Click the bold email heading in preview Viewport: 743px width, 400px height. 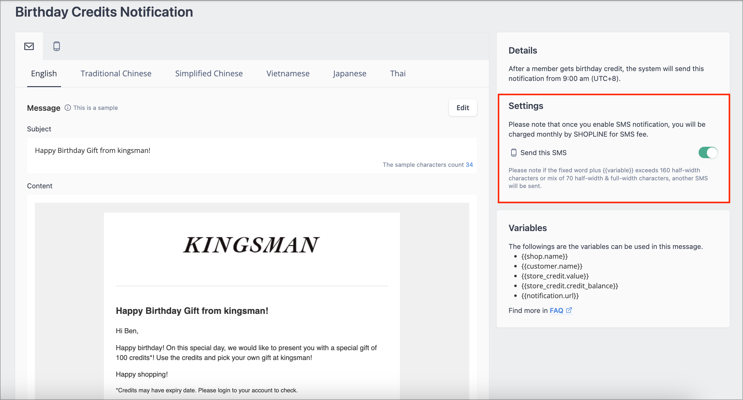(x=192, y=311)
